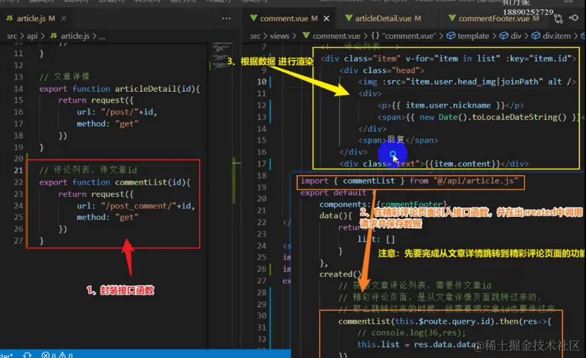The image size is (586, 358).
Task: Select the 'div.item' breadcrumb item
Action: click(x=551, y=36)
